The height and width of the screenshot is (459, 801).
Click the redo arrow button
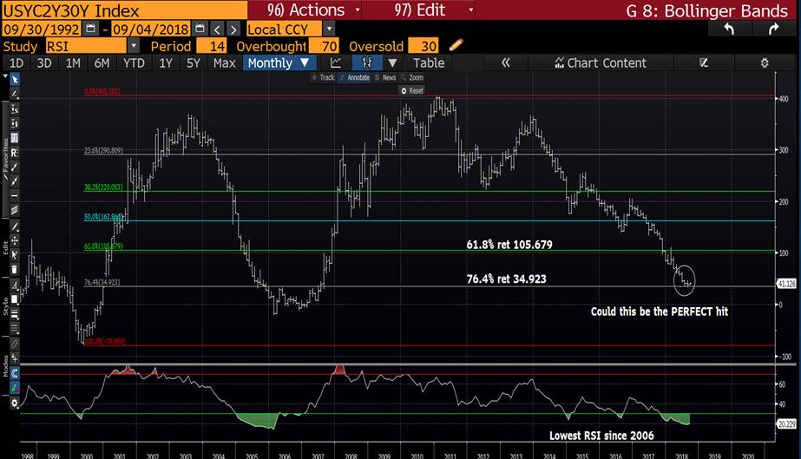[x=772, y=29]
